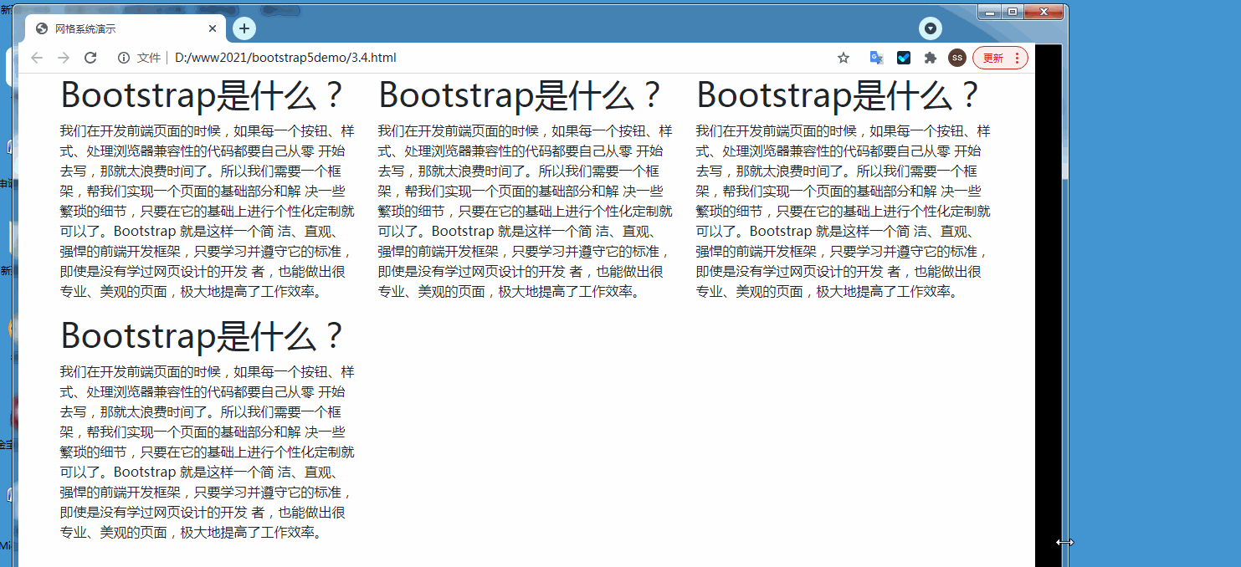Click the second column's Bootstrap是什么 heading
The width and height of the screenshot is (1241, 567).
(521, 94)
